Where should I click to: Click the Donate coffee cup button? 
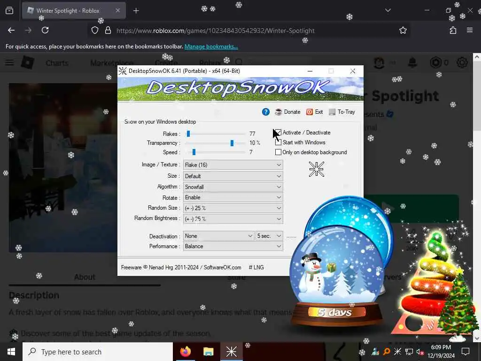[x=287, y=112]
